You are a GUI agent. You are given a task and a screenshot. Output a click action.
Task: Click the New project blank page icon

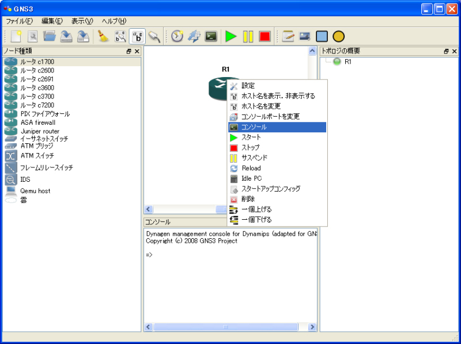[16, 36]
